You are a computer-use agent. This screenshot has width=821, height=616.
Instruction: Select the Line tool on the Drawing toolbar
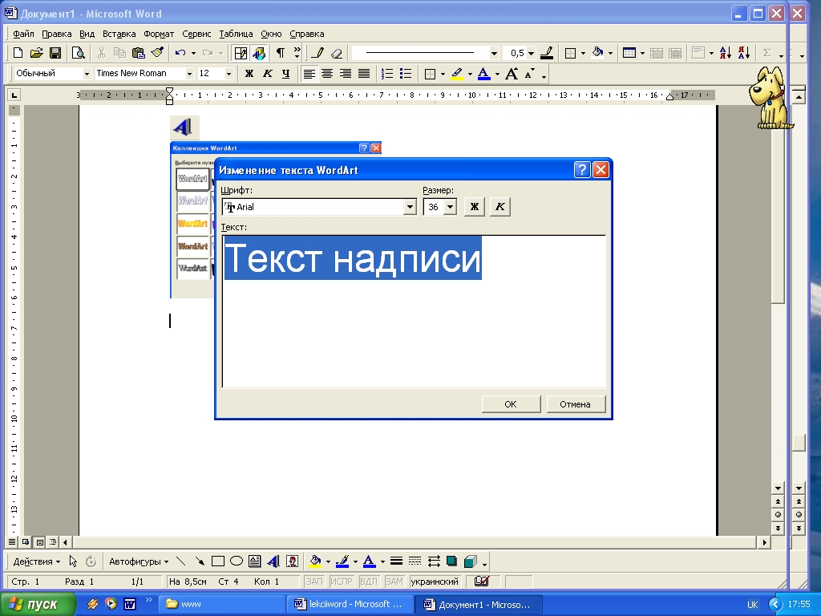click(x=180, y=561)
